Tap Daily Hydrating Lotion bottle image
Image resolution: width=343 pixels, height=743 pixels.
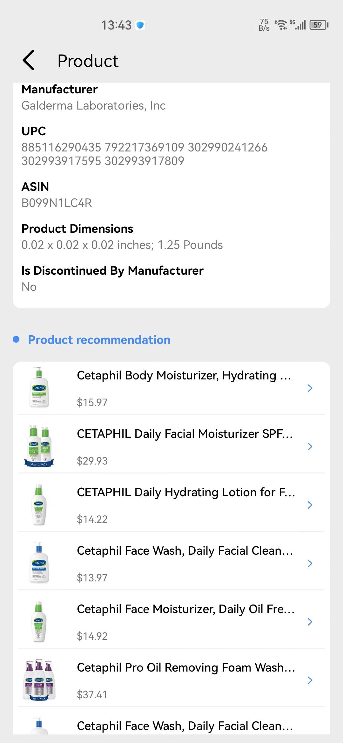(x=39, y=505)
